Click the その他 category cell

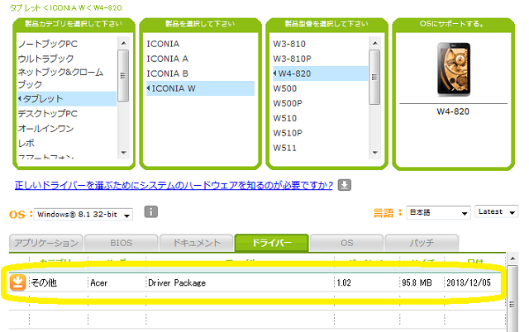pyautogui.click(x=59, y=282)
